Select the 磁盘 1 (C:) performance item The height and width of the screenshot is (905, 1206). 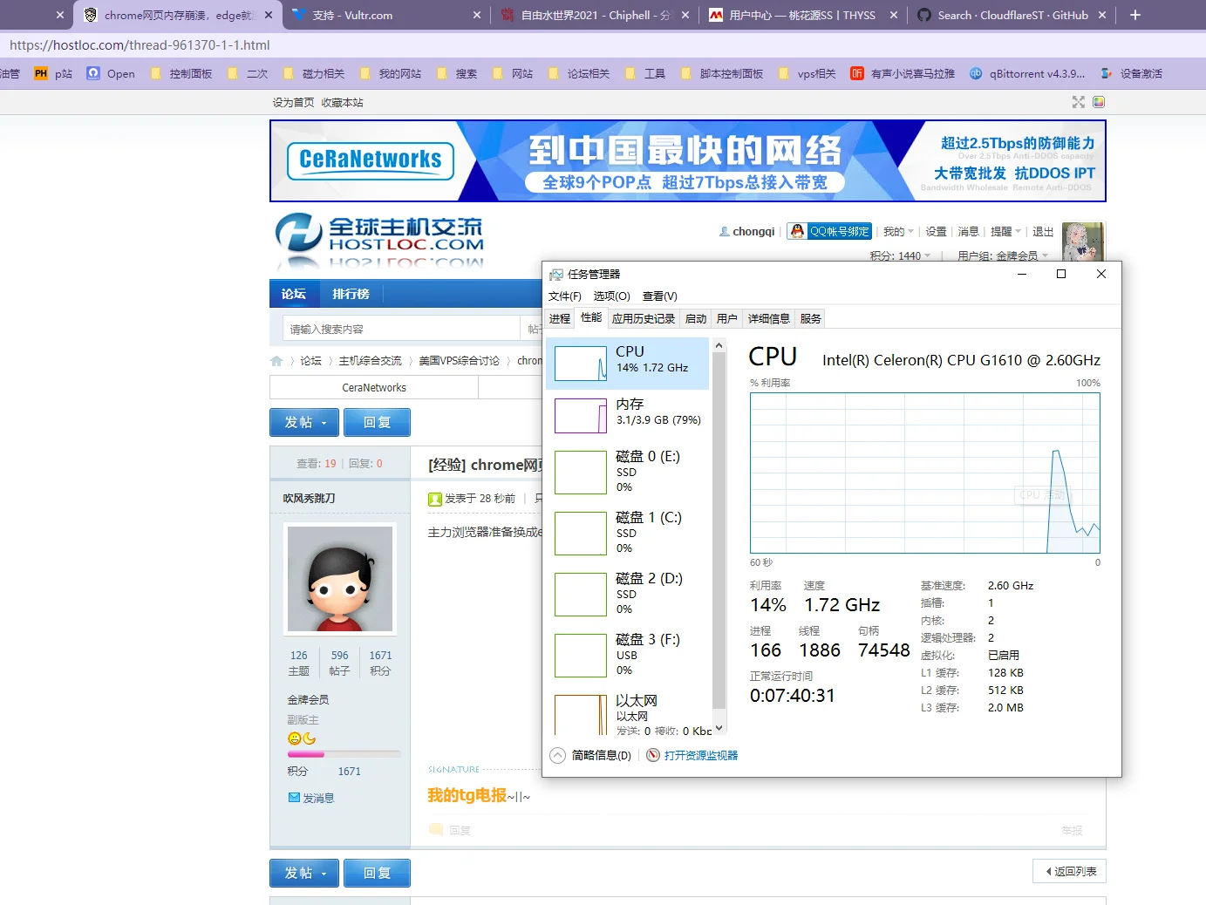tap(628, 533)
